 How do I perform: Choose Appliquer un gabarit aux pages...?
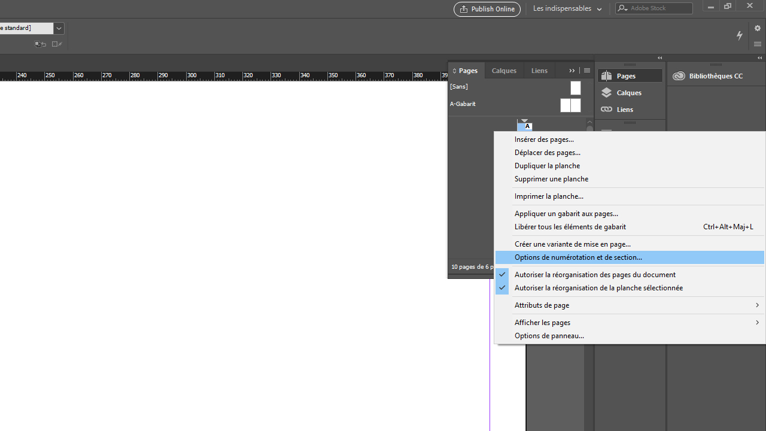(x=630, y=214)
